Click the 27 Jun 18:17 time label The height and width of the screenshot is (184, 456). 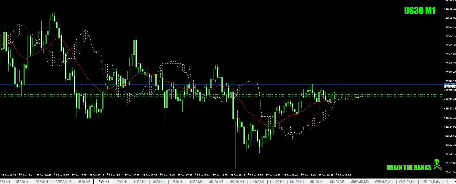[x=238, y=175]
